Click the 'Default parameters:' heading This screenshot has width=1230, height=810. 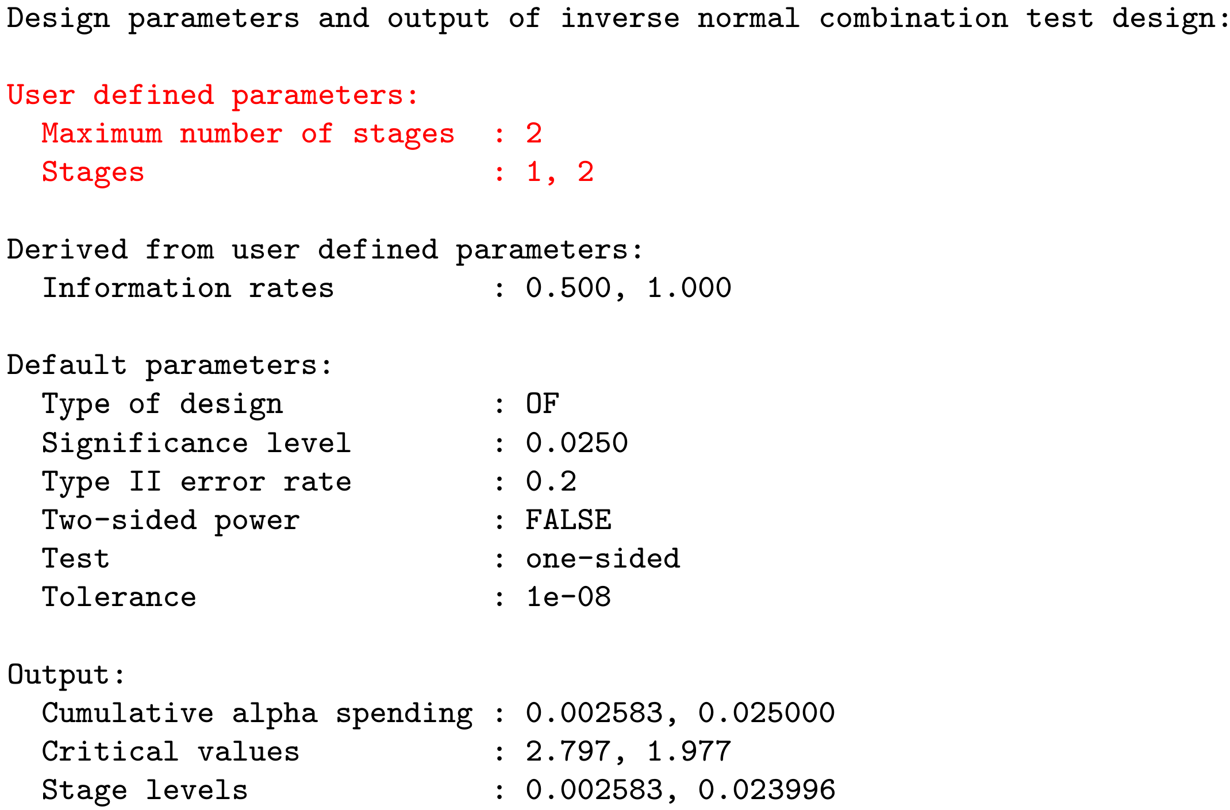coord(170,366)
